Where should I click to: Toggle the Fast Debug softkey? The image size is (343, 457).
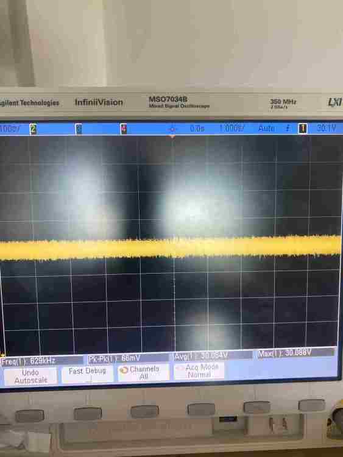pos(88,375)
